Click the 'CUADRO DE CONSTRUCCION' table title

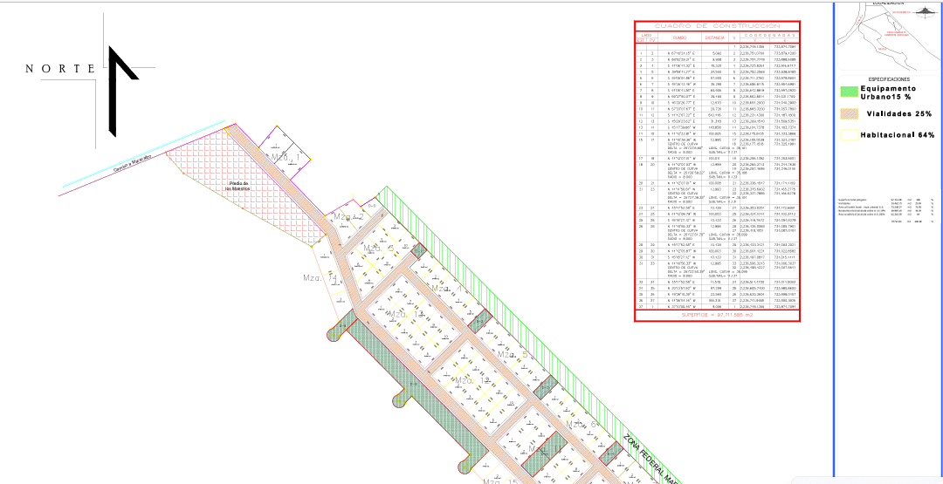717,26
